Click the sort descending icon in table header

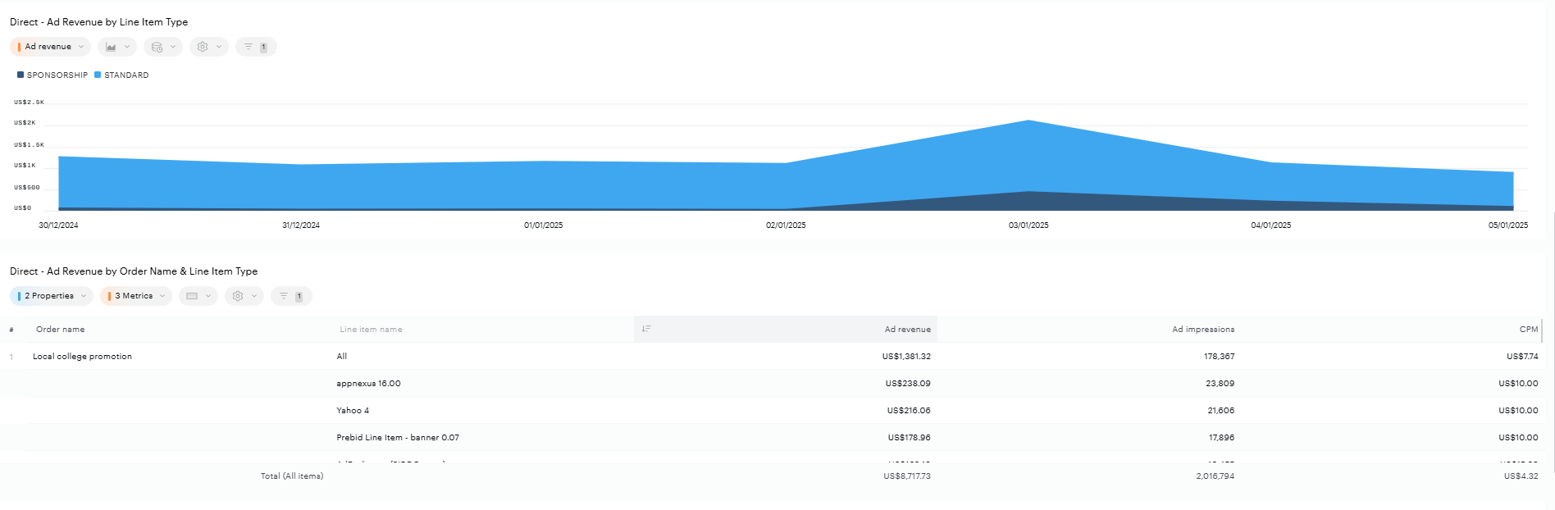tap(646, 329)
